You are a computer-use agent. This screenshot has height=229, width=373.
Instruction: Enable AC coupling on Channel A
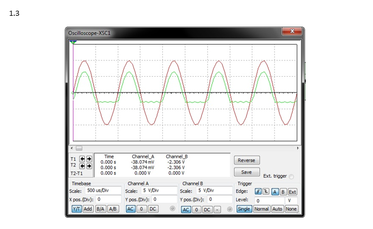(130, 209)
